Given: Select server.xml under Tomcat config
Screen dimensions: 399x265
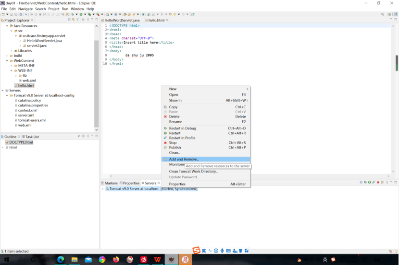Looking at the screenshot, I should point(26,115).
